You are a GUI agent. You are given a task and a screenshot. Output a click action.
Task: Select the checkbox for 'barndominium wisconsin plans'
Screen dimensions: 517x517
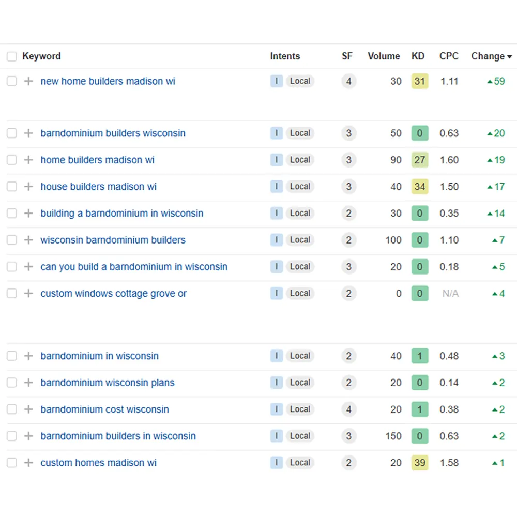12,383
